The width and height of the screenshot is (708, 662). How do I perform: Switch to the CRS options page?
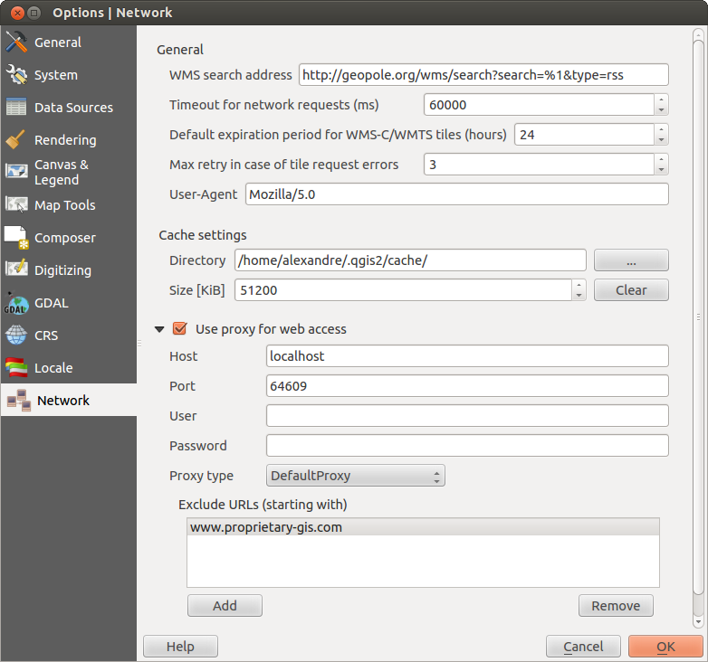45,336
